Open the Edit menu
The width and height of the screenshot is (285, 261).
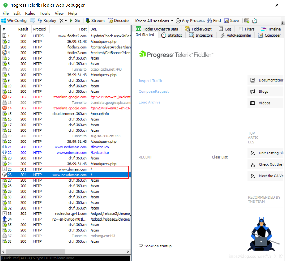[x=17, y=13]
